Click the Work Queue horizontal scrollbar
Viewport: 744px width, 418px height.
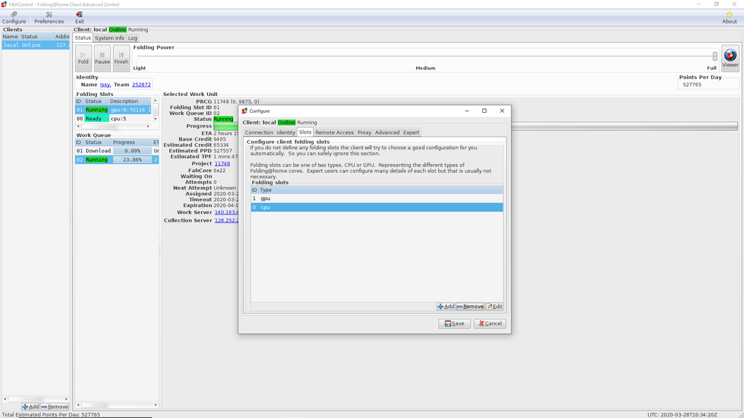click(117, 405)
